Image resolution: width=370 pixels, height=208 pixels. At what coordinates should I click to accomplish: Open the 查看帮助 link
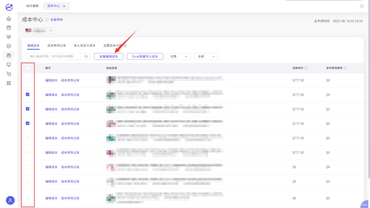click(57, 20)
